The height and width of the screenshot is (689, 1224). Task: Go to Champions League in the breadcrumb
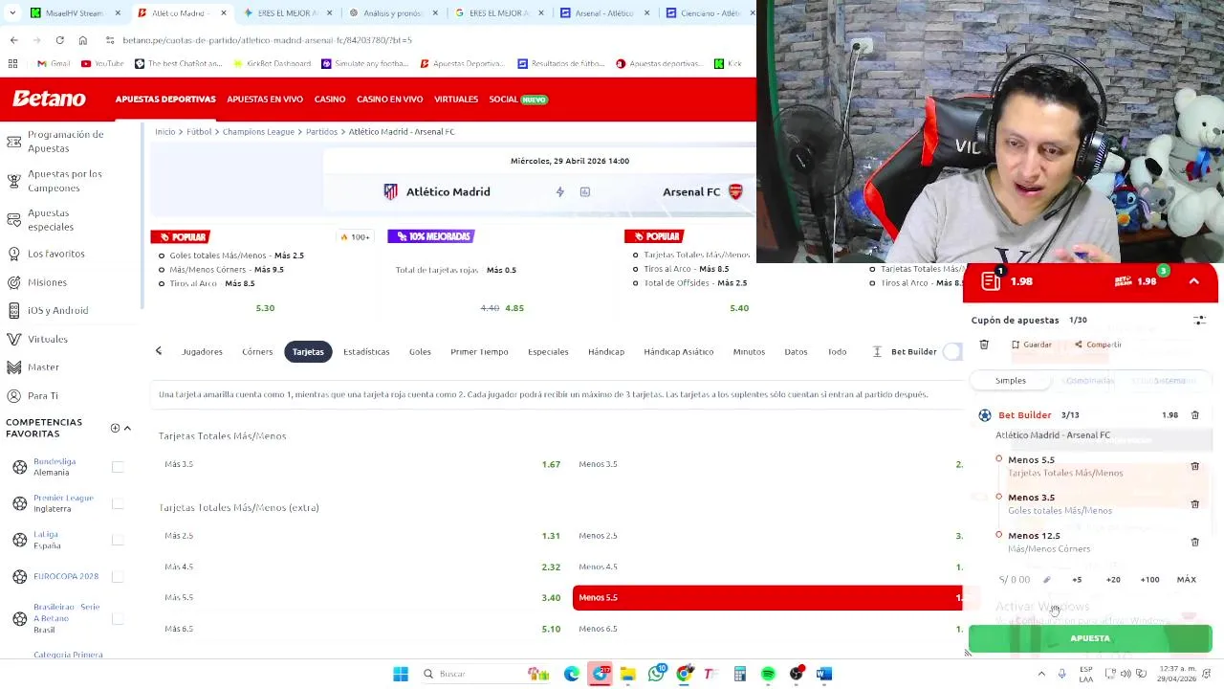click(x=258, y=132)
